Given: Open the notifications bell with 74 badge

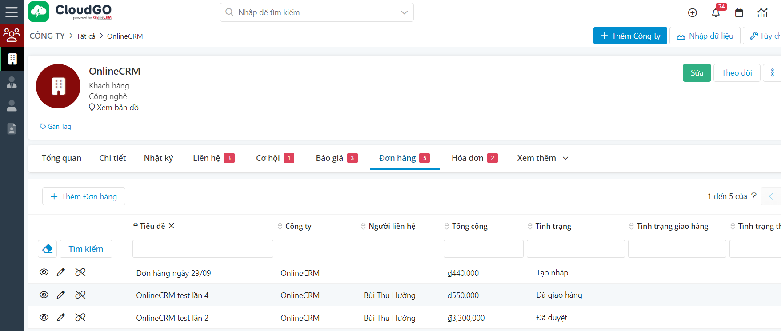Looking at the screenshot, I should coord(716,13).
